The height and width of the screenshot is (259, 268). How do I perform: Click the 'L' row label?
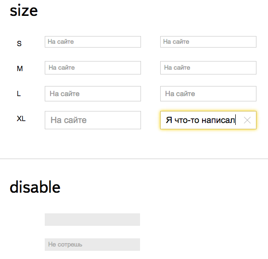[x=19, y=94]
